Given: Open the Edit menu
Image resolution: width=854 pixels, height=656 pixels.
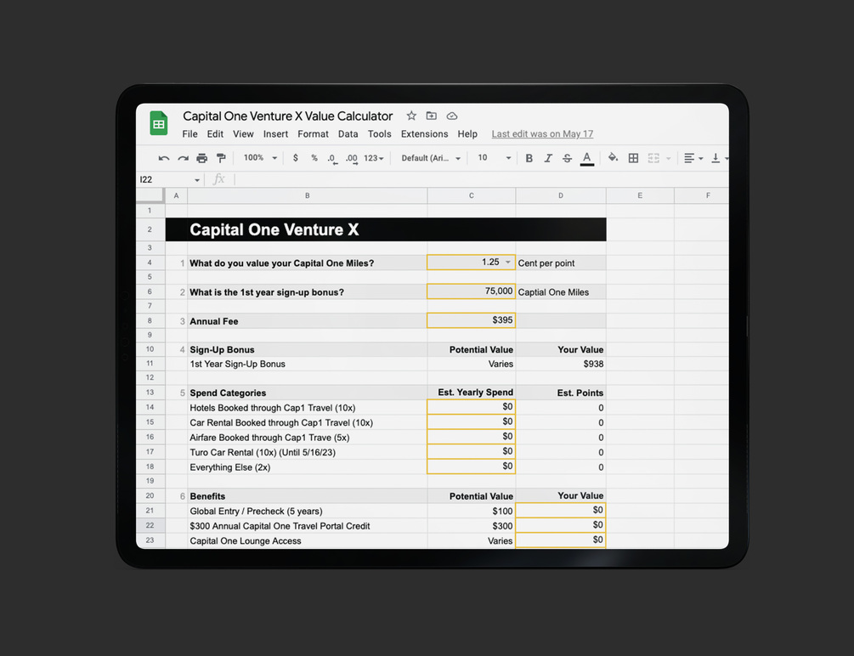Looking at the screenshot, I should [215, 134].
